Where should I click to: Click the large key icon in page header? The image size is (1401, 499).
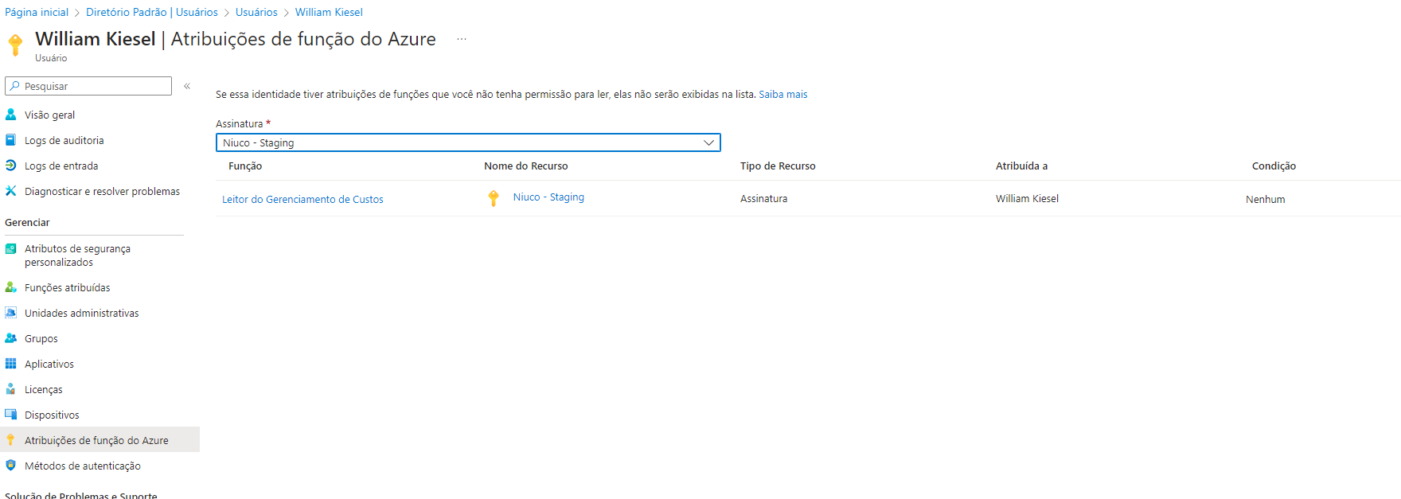pos(15,45)
